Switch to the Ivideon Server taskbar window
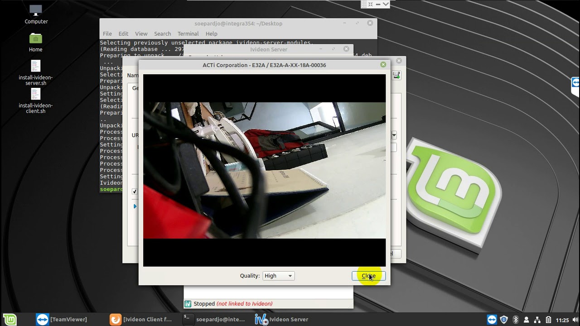580x326 pixels. point(282,319)
